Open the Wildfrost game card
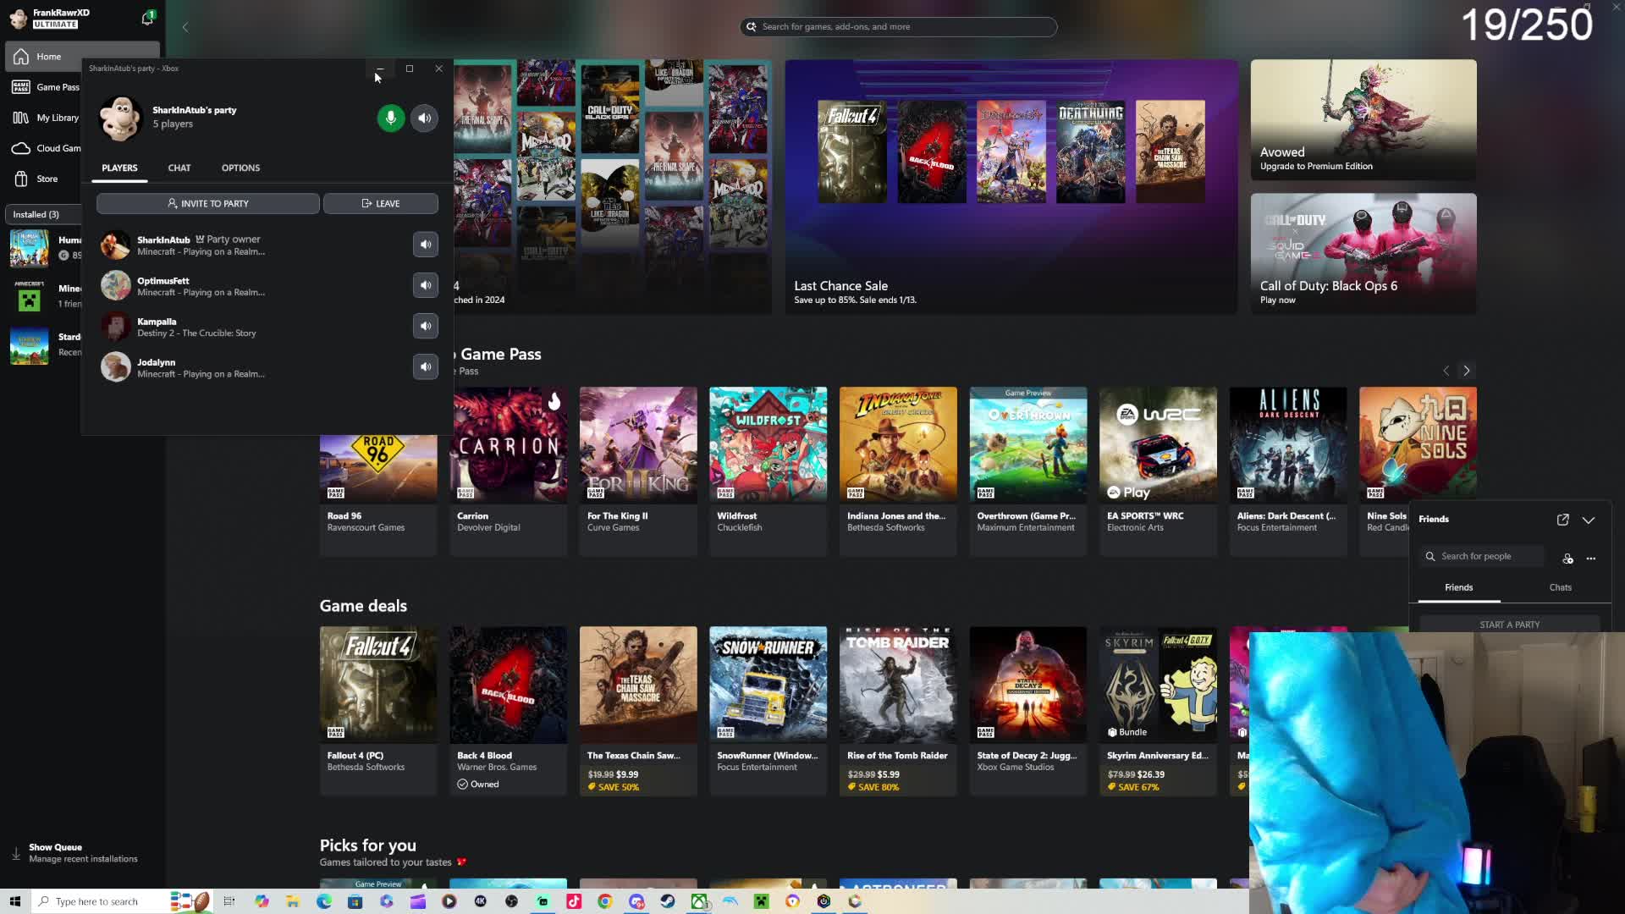This screenshot has height=914, width=1625. 768,471
